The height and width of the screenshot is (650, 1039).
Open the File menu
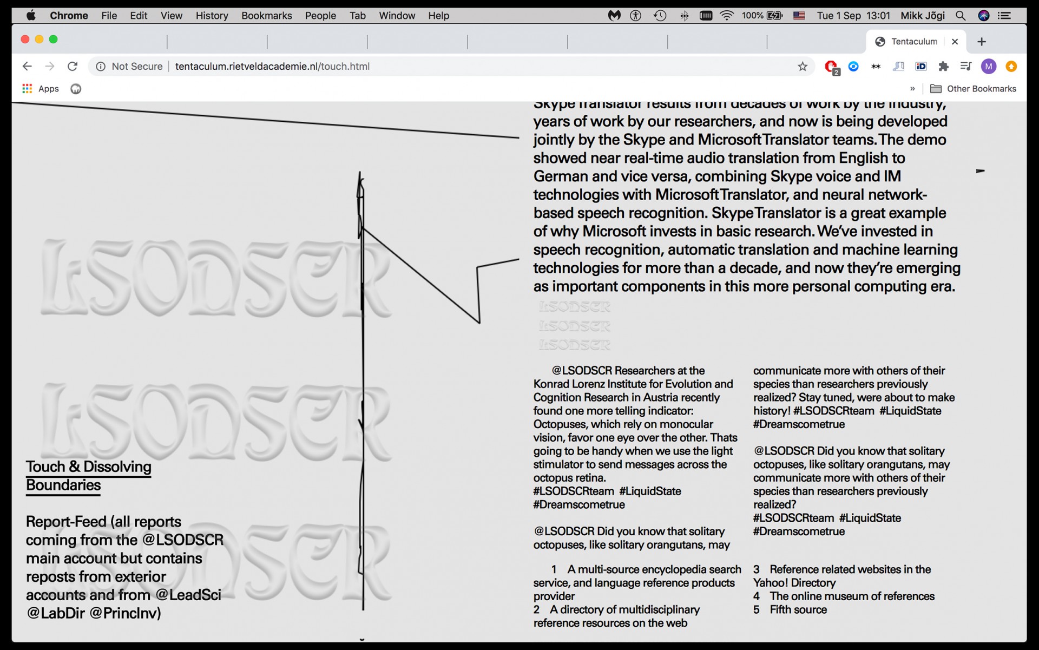[x=109, y=16]
